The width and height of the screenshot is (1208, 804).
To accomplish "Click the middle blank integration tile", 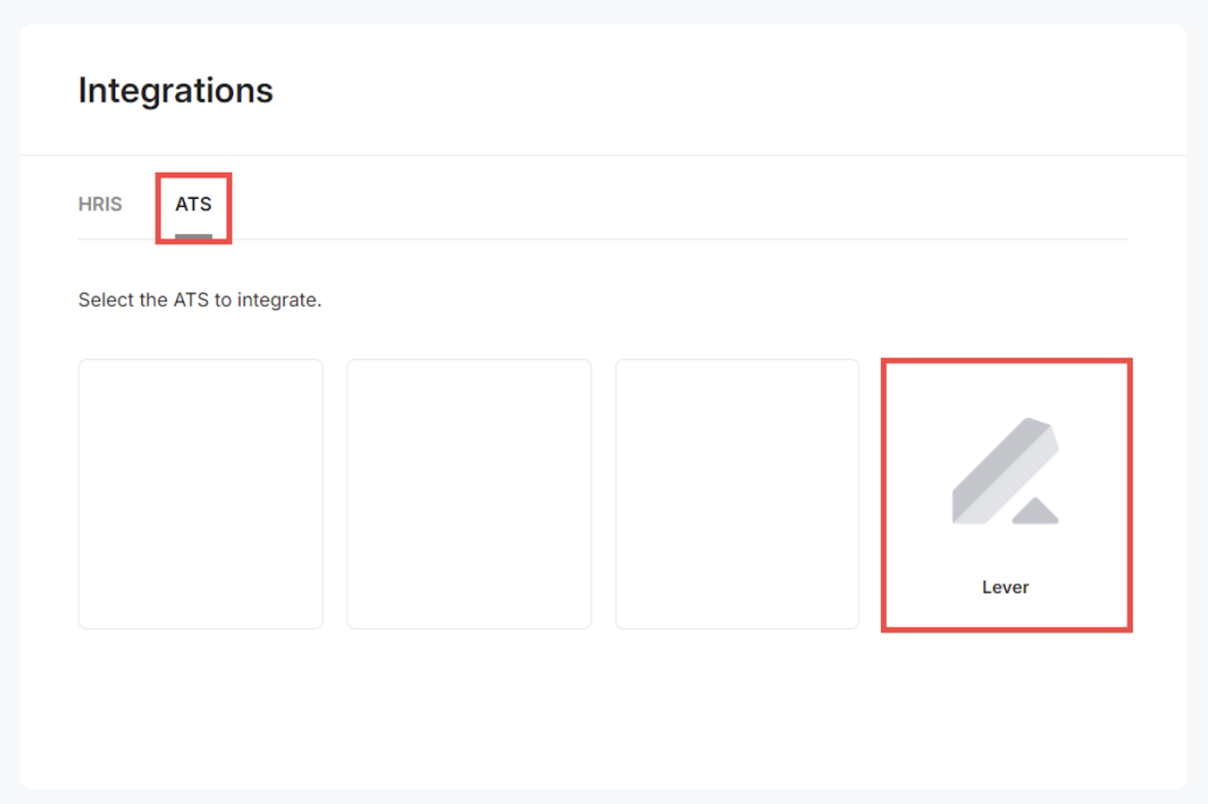I will [469, 494].
